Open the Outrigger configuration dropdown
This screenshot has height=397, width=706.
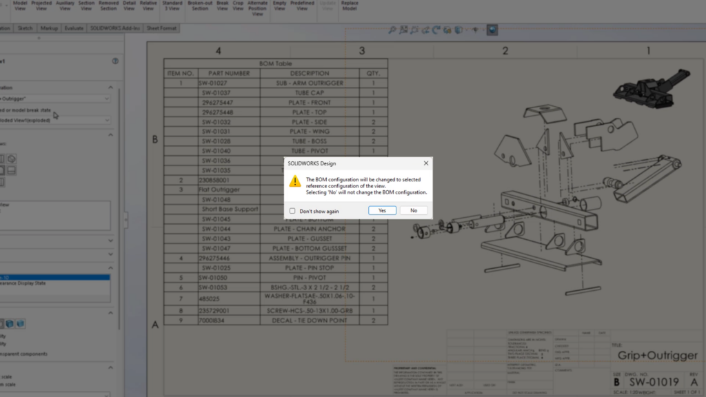(x=55, y=99)
